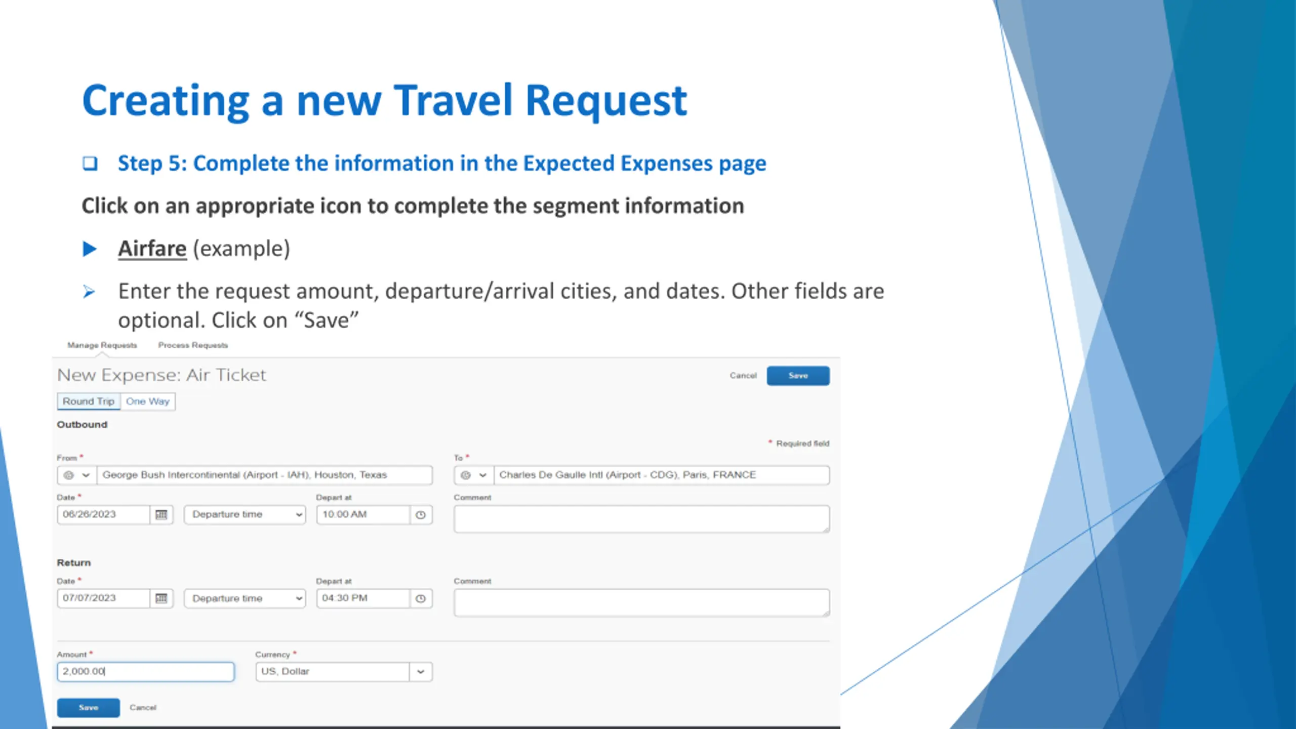Click the top Save button
This screenshot has height=729, width=1296.
[798, 376]
